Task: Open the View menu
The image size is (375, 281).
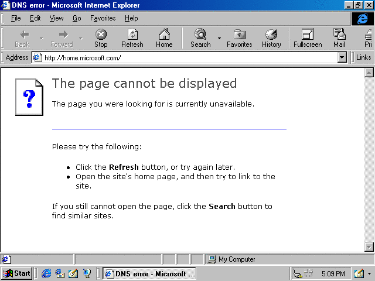Action: tap(56, 18)
